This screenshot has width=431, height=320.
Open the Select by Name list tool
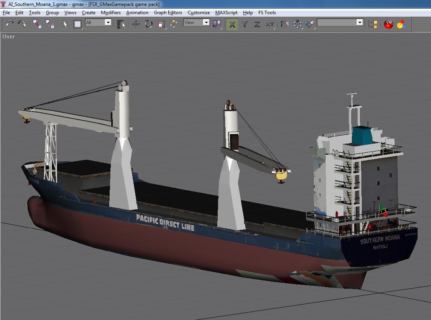point(121,24)
